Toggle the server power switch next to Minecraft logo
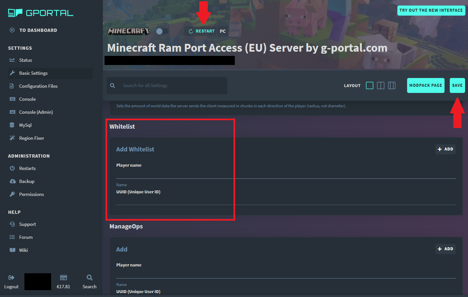Screen dimensions: 468x297 point(162,31)
